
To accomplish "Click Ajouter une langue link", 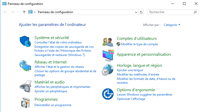I will 130,70.
